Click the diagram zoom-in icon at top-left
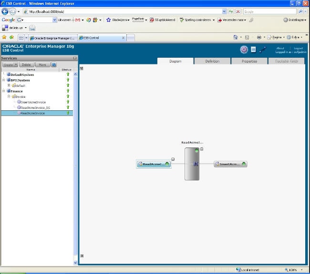 click(x=82, y=68)
